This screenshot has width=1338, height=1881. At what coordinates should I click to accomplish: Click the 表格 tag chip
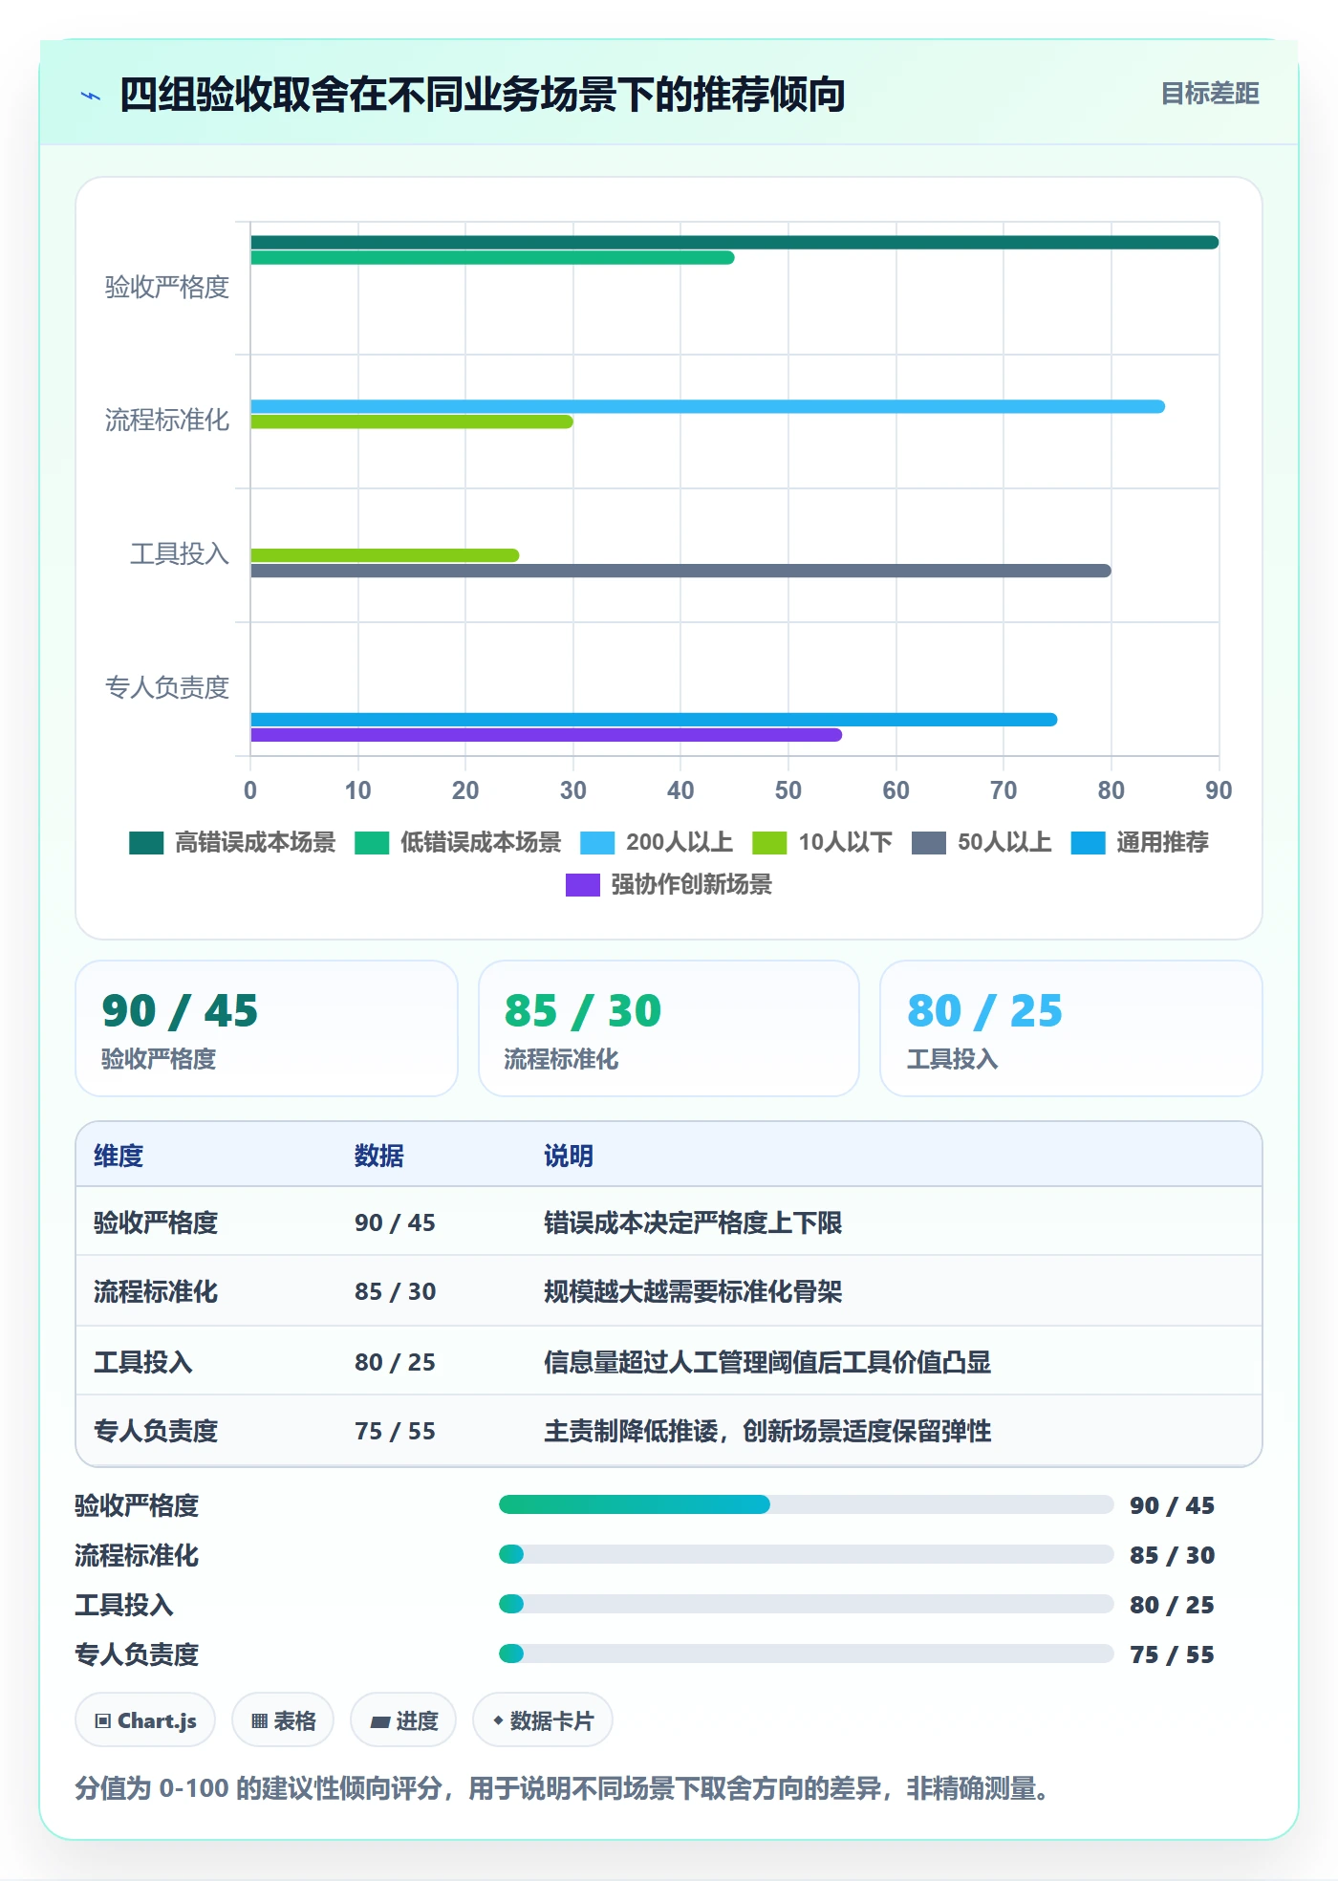pyautogui.click(x=283, y=1720)
